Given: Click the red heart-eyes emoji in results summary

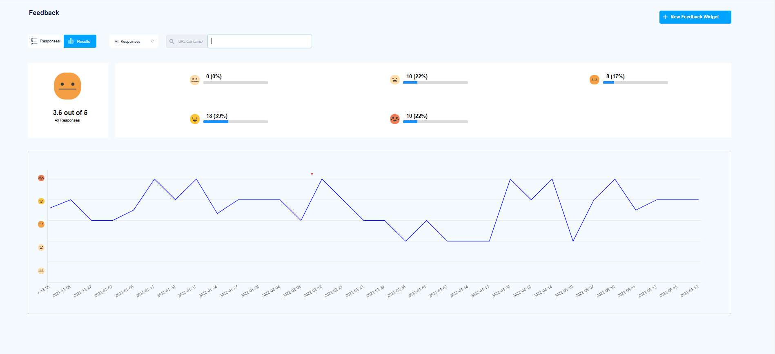Looking at the screenshot, I should [x=394, y=119].
